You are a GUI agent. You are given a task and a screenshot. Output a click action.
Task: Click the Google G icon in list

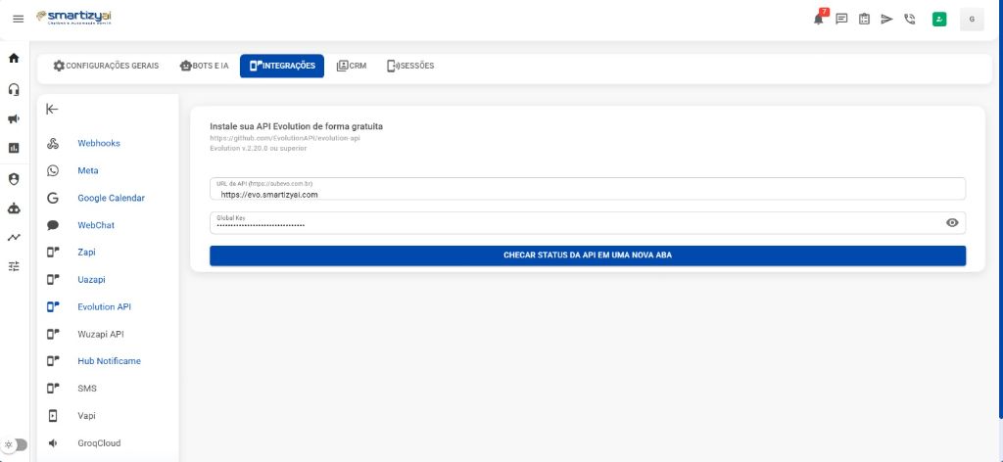[x=53, y=198]
